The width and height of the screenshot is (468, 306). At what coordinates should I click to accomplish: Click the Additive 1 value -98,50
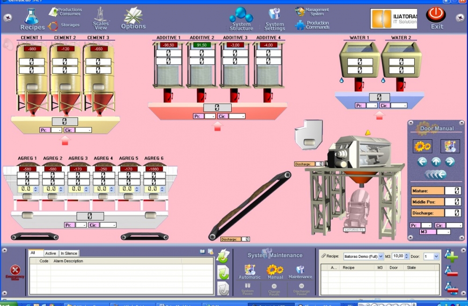(x=168, y=45)
